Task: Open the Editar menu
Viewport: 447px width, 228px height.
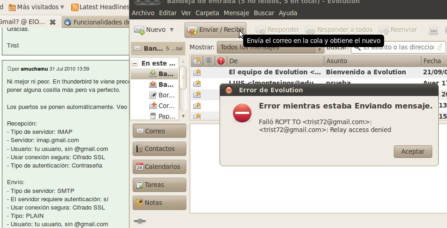Action: tap(168, 13)
